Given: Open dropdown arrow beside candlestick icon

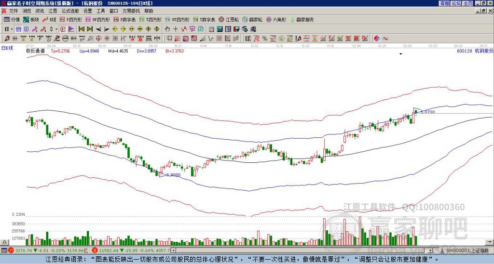Looking at the screenshot, I should click(x=56, y=29).
